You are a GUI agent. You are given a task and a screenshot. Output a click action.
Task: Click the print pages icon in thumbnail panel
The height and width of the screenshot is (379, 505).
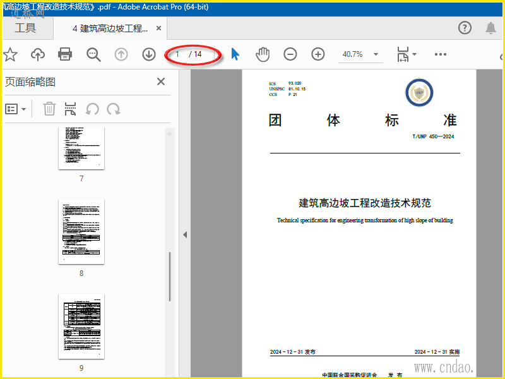70,109
